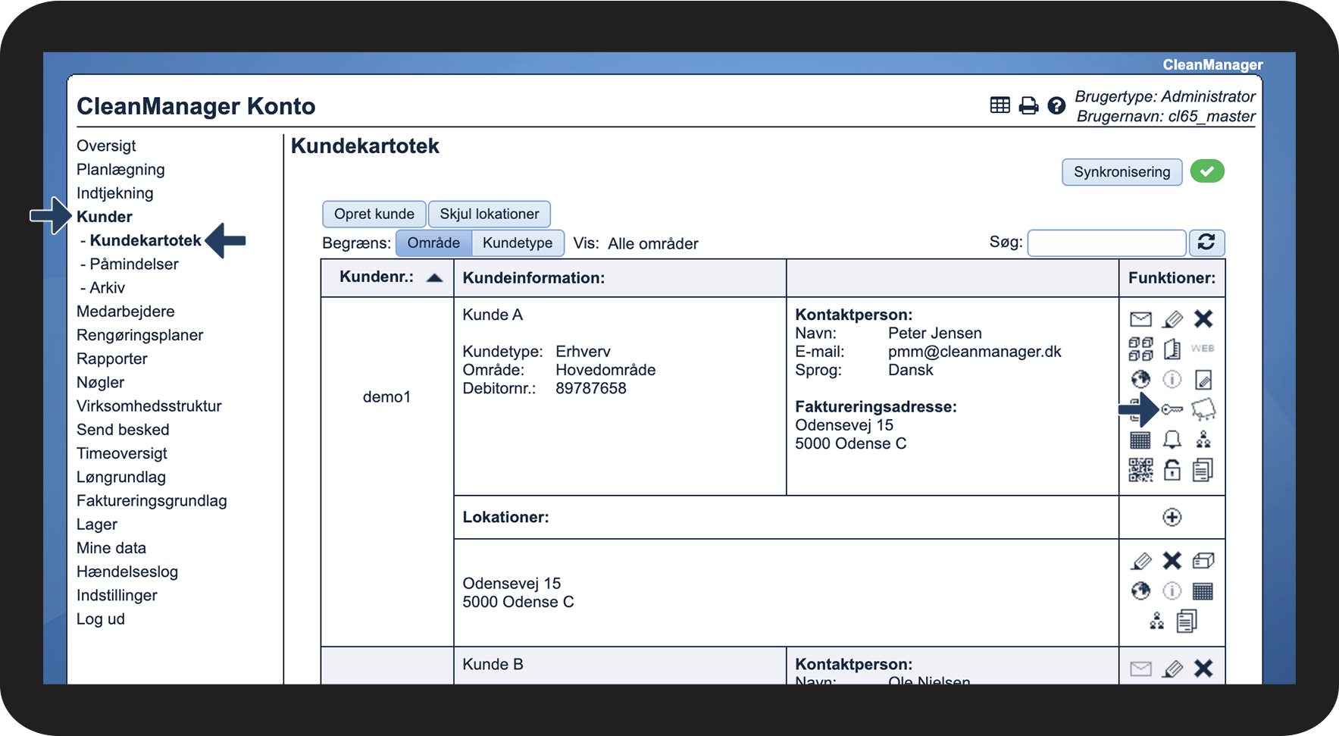Viewport: 1339px width, 736px height.
Task: Click into the Søg search field
Action: tap(1106, 243)
